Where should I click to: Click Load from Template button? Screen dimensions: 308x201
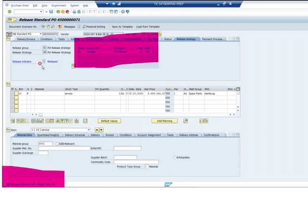(x=148, y=27)
